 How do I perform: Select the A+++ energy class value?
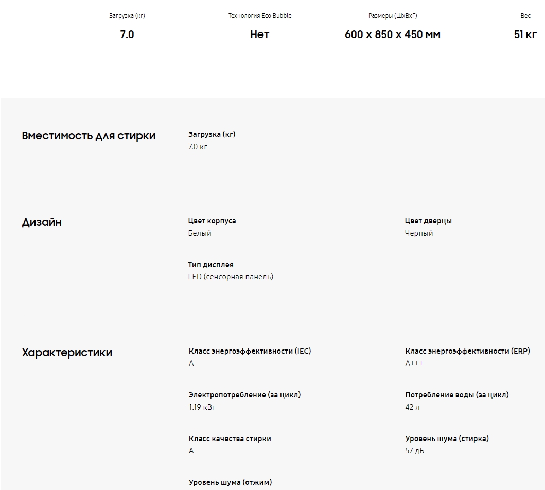click(x=414, y=363)
